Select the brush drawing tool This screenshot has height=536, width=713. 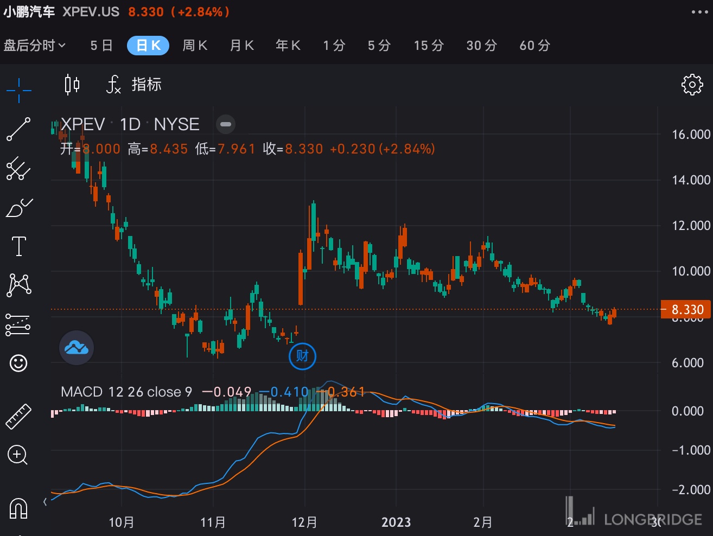click(x=19, y=207)
